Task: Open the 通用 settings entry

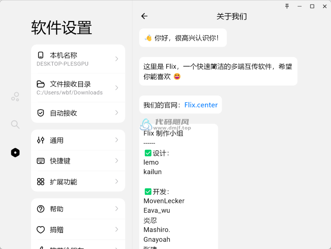Action: pyautogui.click(x=78, y=140)
